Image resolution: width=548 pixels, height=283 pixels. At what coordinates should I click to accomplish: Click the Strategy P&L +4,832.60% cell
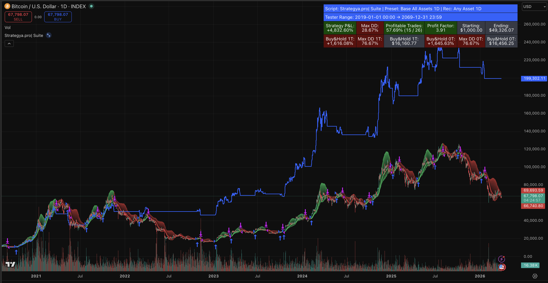point(340,28)
